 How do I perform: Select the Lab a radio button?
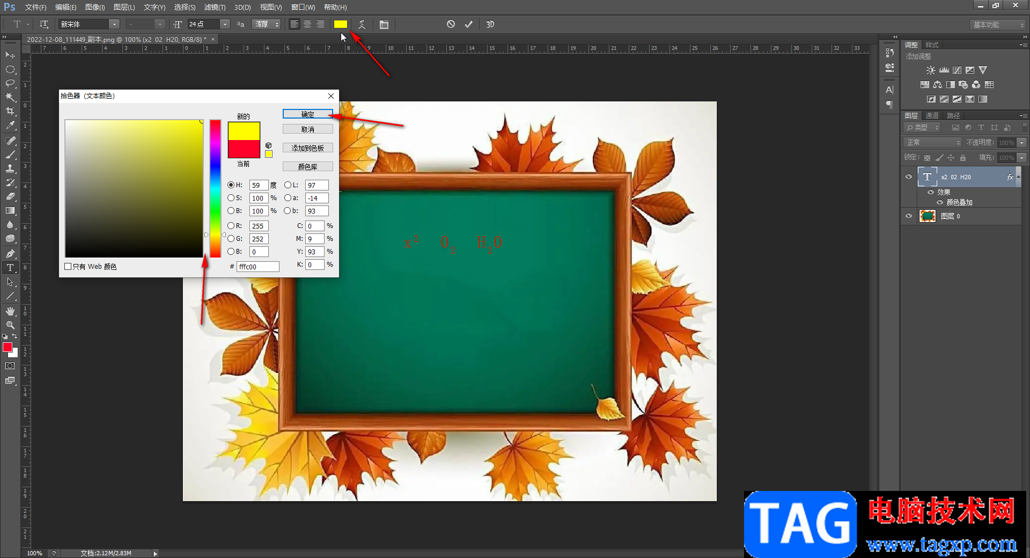[288, 198]
